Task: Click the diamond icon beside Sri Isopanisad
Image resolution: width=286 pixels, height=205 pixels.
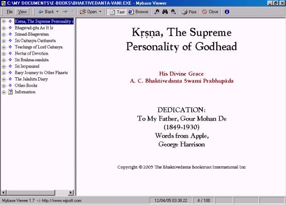Action: click(x=10, y=66)
